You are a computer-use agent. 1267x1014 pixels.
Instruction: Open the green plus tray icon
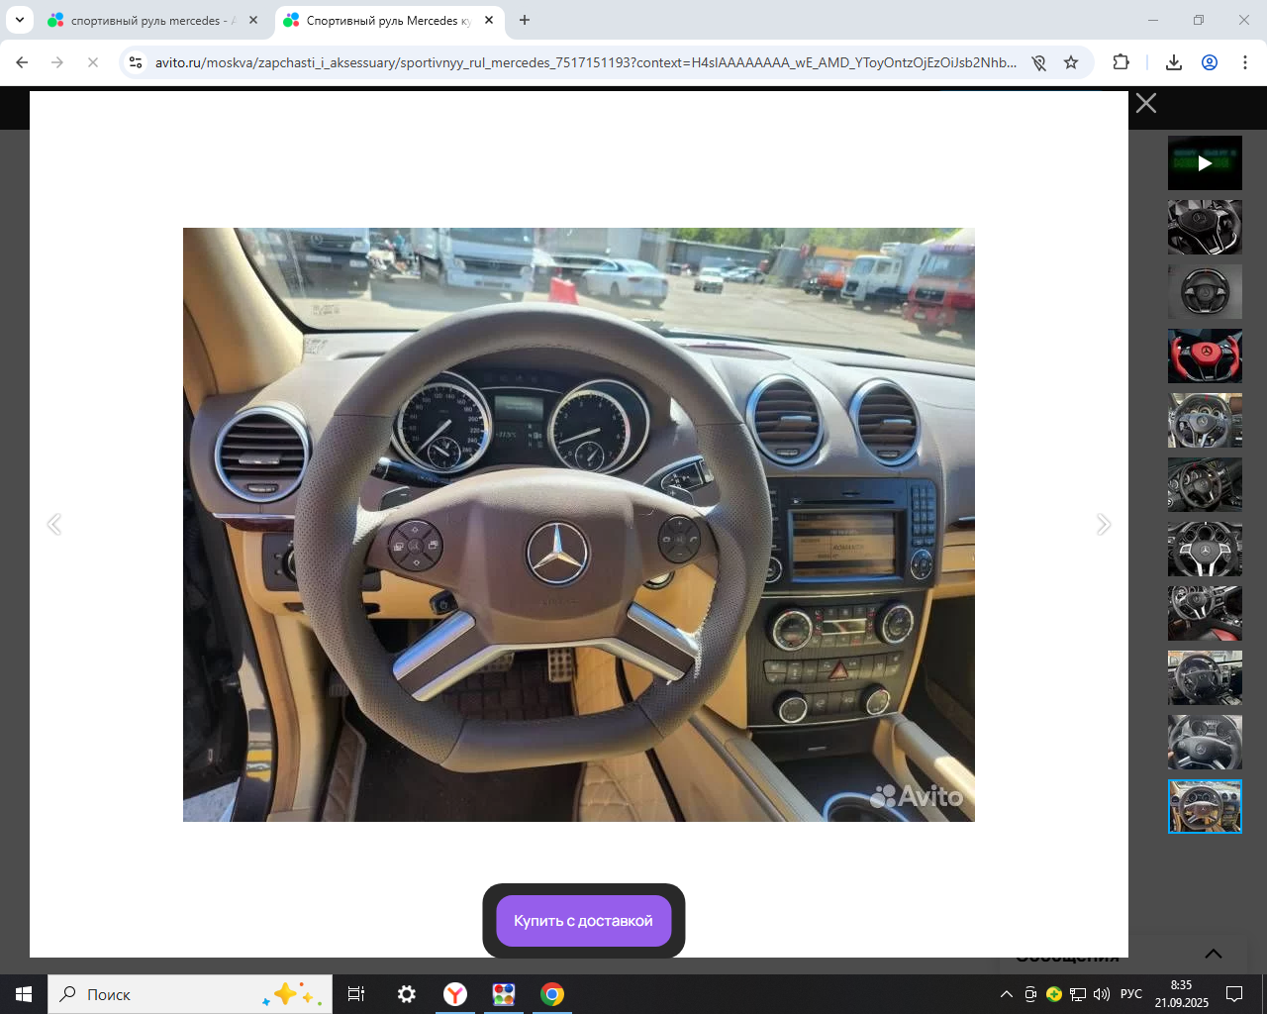(1054, 994)
